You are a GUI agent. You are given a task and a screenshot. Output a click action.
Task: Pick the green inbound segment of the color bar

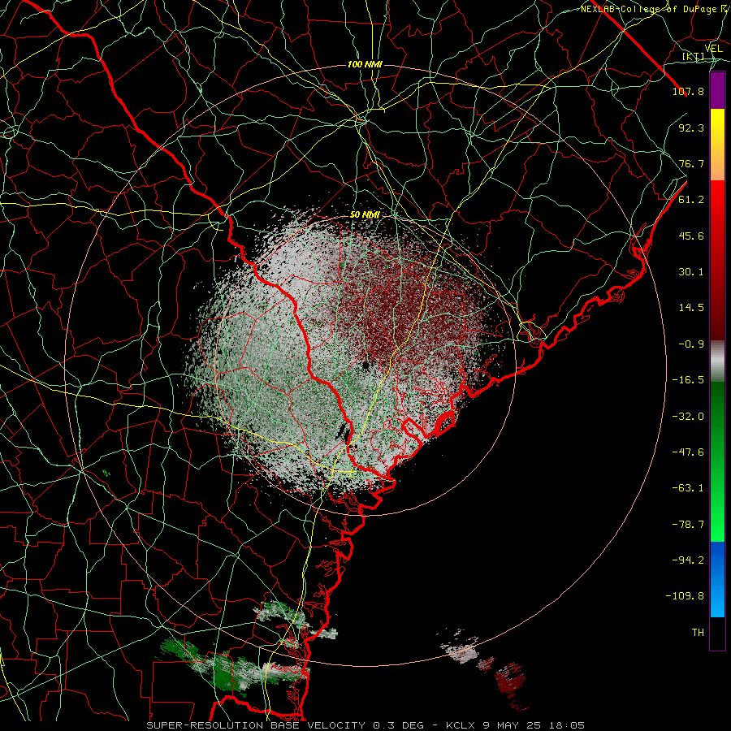[x=717, y=461]
